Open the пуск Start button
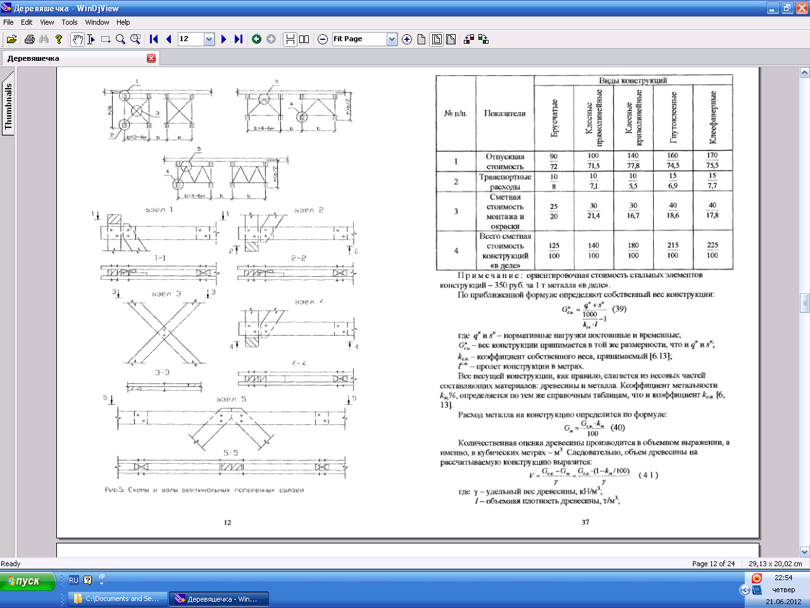810x608 pixels. pyautogui.click(x=28, y=581)
